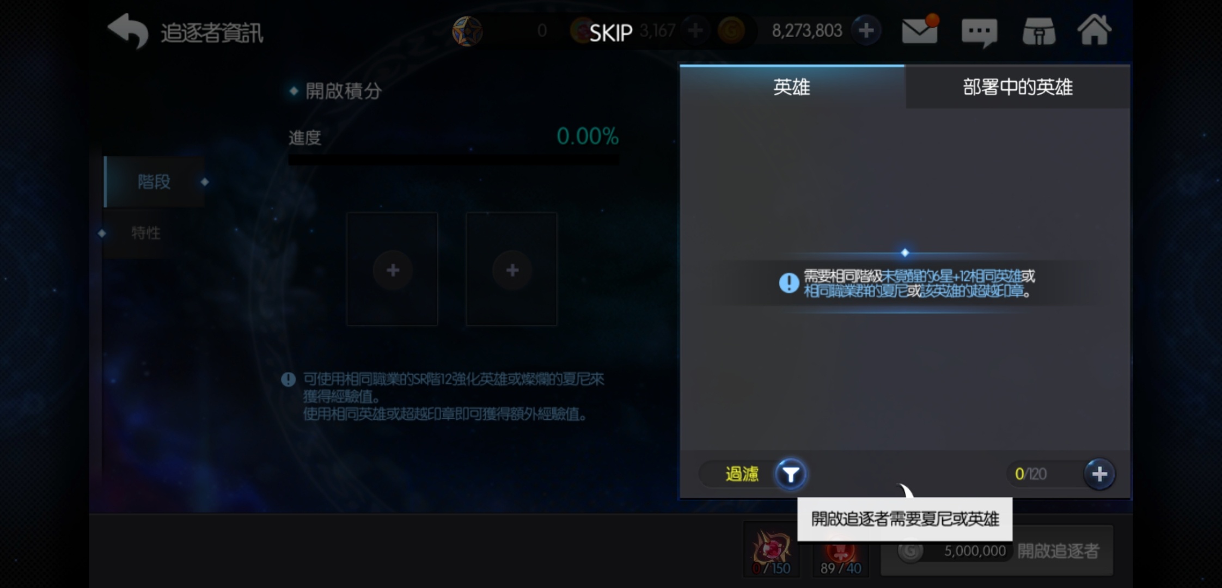Image resolution: width=1222 pixels, height=588 pixels.
Task: Add gold using plus beside 8,273,803
Action: click(866, 30)
